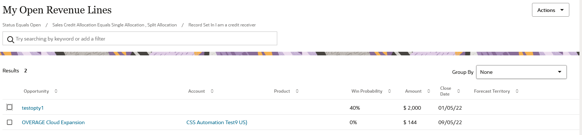The width and height of the screenshot is (582, 135).
Task: Sort by Opportunity column arrows
Action: [56, 91]
